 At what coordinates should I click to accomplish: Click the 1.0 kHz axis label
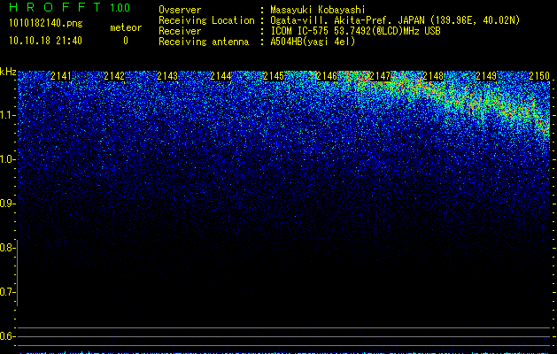6,159
